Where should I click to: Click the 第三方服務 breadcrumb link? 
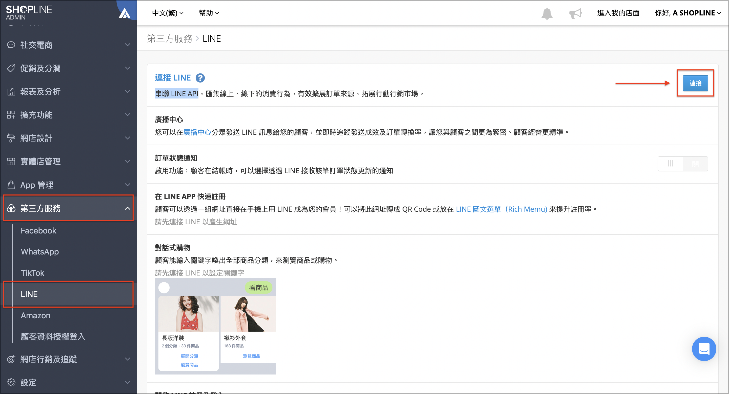click(x=170, y=39)
